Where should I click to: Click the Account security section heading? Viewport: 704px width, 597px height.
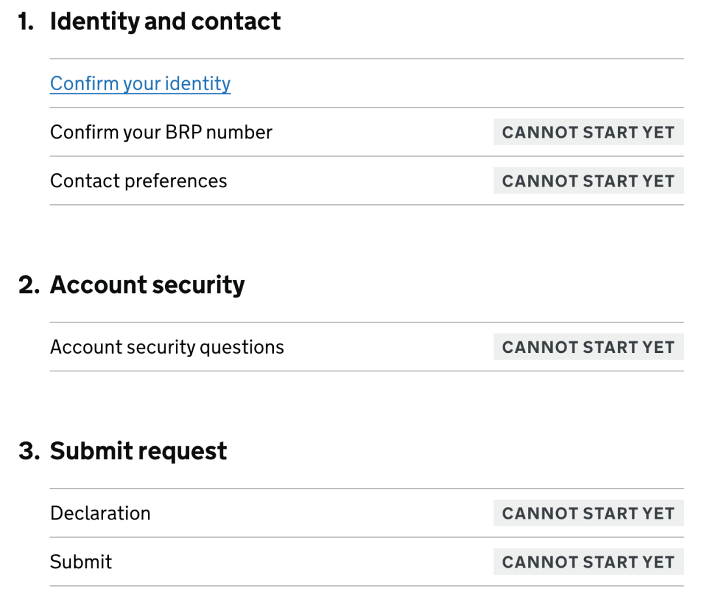[x=147, y=285]
